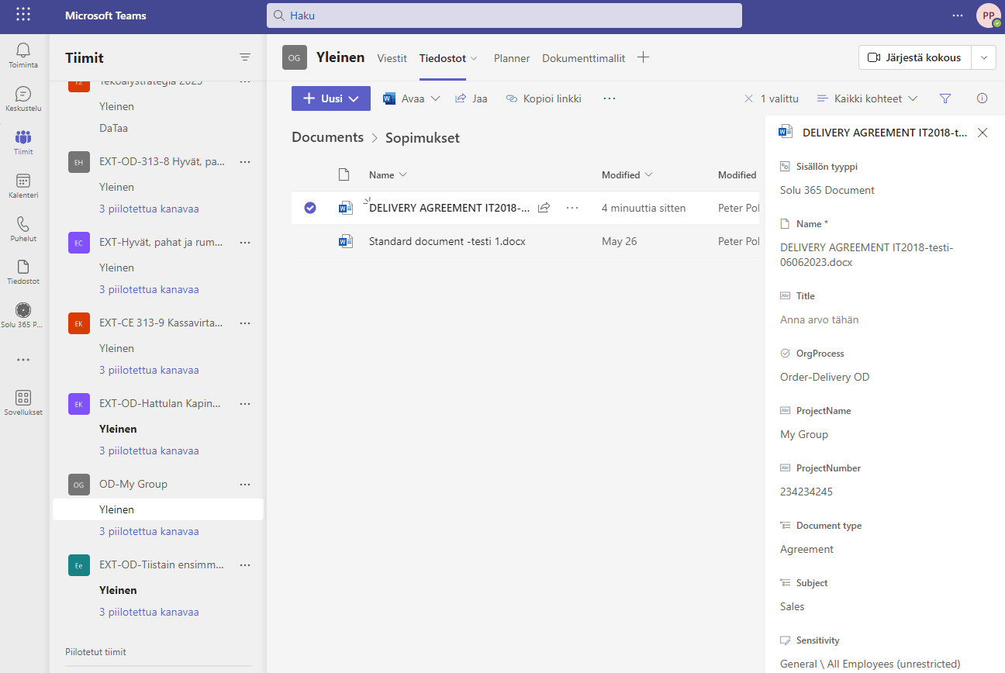Click Kopioi linkki copy link button
Image resolution: width=1005 pixels, height=673 pixels.
tap(544, 98)
